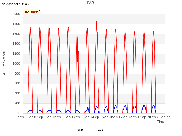Viewport: 182px width, 136px height.
Task: Click the 'No data for f_zPAR' message
Action: tap(15, 4)
